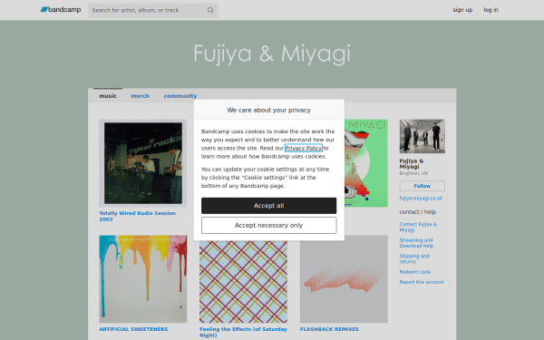The width and height of the screenshot is (544, 340).
Task: Open the Privacy Policy link
Action: pos(304,148)
